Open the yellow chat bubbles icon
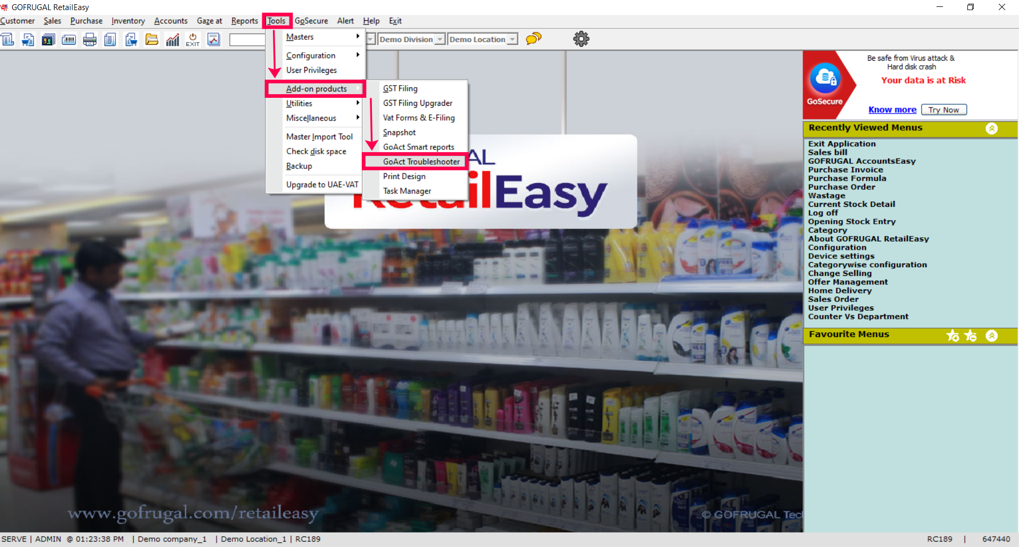 [533, 39]
